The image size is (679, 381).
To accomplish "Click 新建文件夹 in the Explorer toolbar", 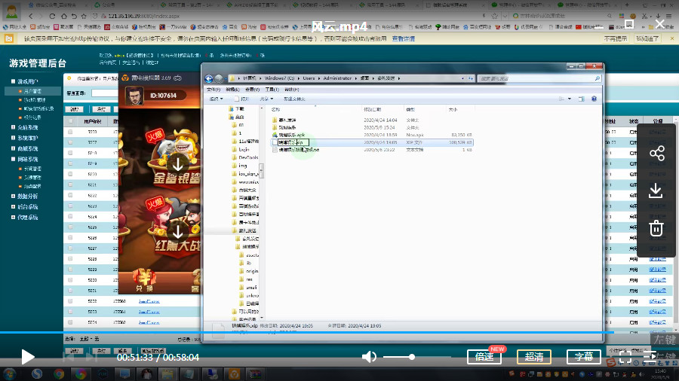I will (294, 99).
